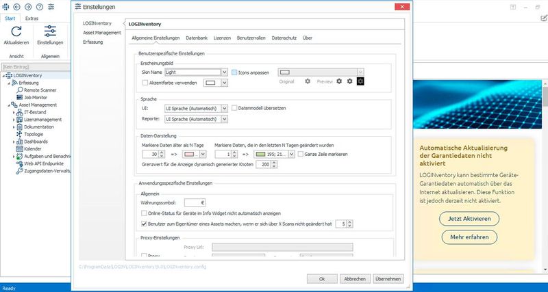Click the Original gear preview icon
Screen dimensions: 548x292
click(x=308, y=81)
